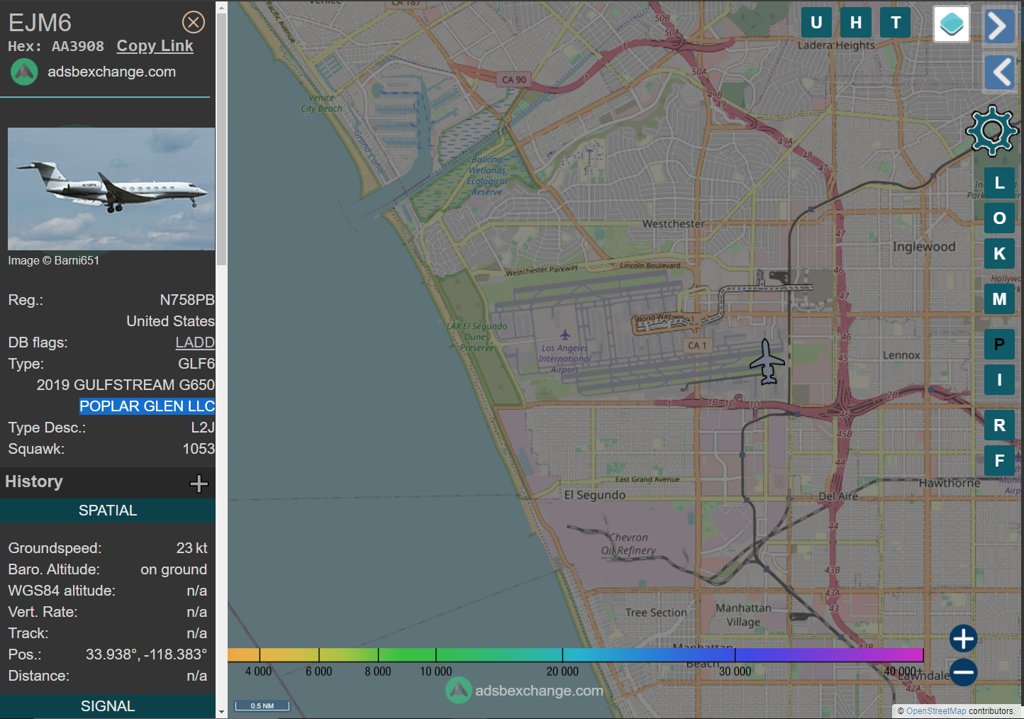Click the sidebar scrollbar up arrow
The image size is (1024, 719).
pyautogui.click(x=221, y=7)
